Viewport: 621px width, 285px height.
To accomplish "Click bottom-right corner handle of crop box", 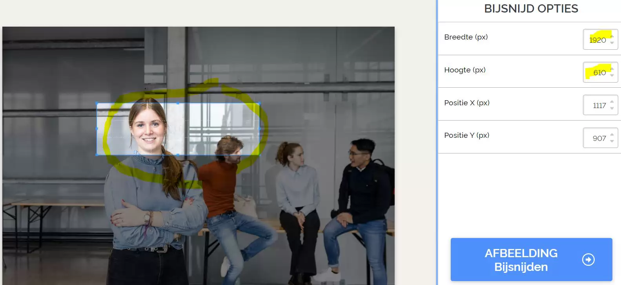I will point(259,155).
